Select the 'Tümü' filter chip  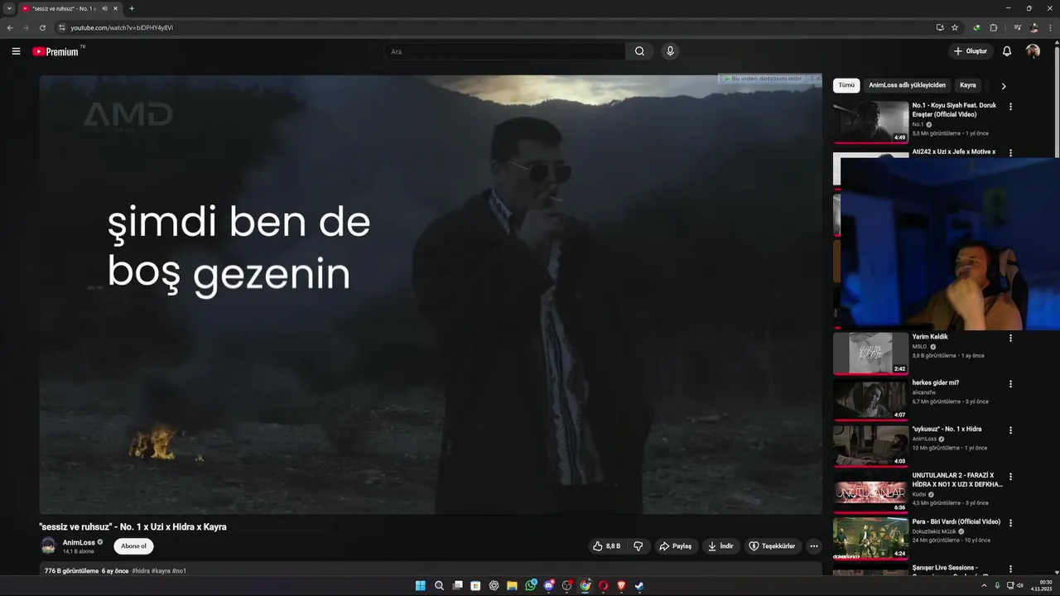click(846, 85)
